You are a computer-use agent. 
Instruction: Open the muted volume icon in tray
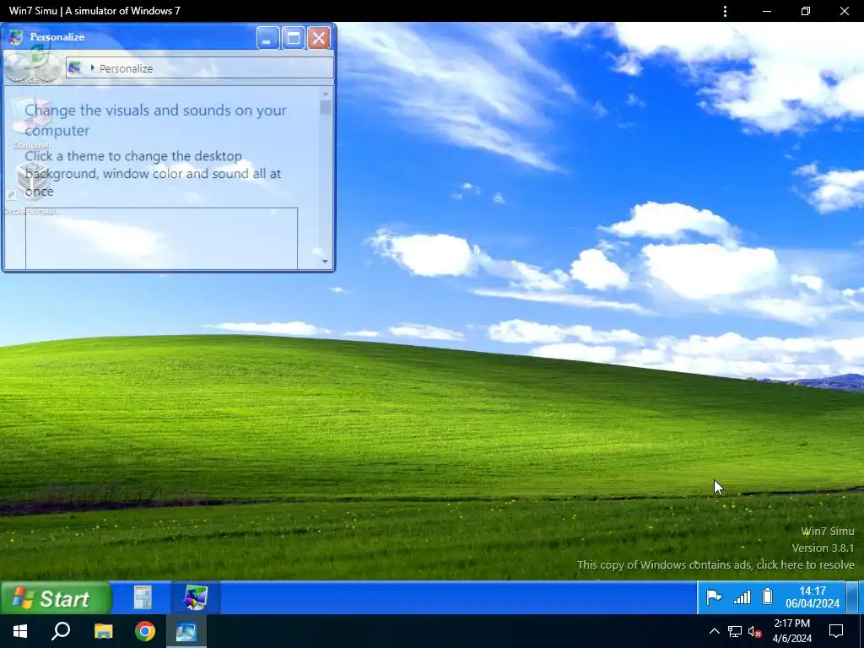[x=755, y=631]
